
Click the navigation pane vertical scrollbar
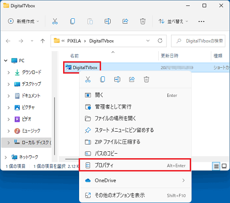pyautogui.click(x=54, y=126)
